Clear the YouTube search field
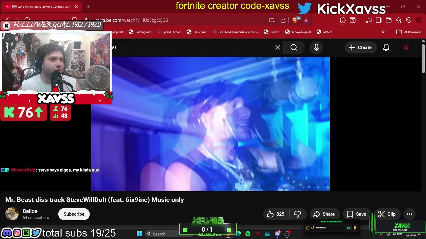The height and width of the screenshot is (239, 426). pyautogui.click(x=278, y=48)
